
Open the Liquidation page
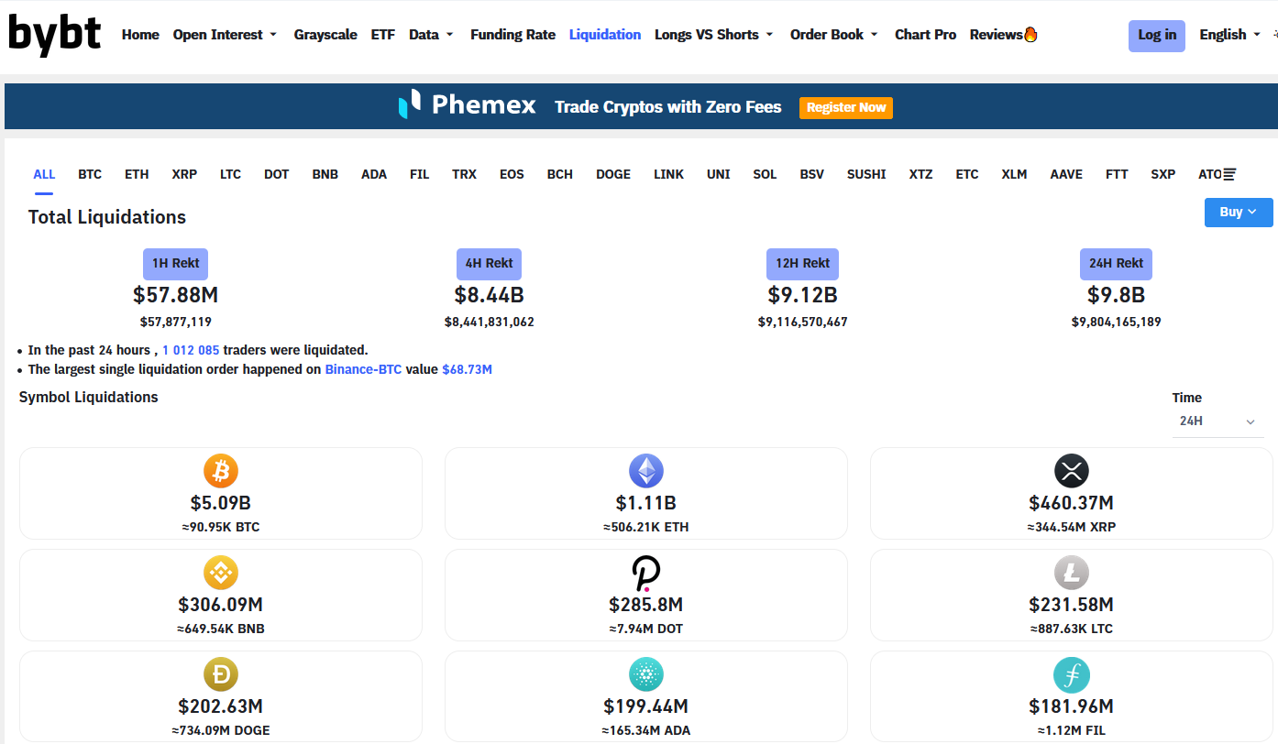tap(605, 35)
